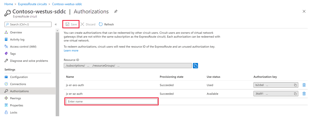Open the Learn more link
This screenshot has height=119, width=310.
pyautogui.click(x=71, y=51)
